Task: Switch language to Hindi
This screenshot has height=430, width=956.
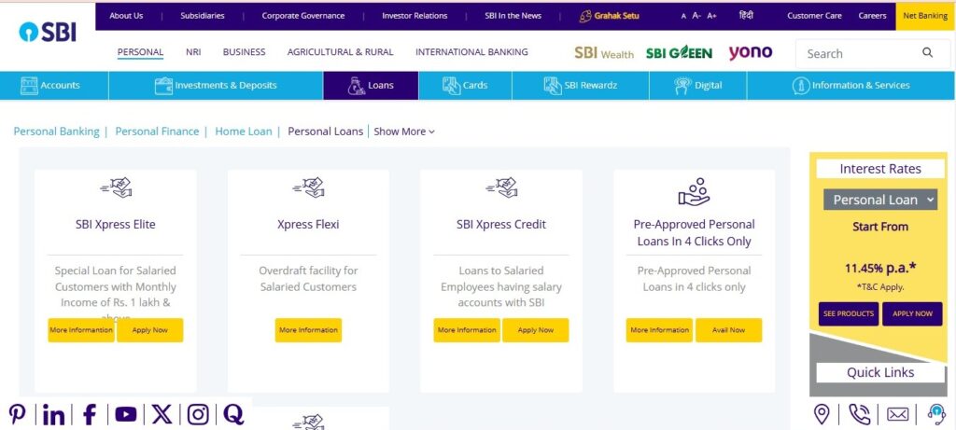Action: coord(746,16)
